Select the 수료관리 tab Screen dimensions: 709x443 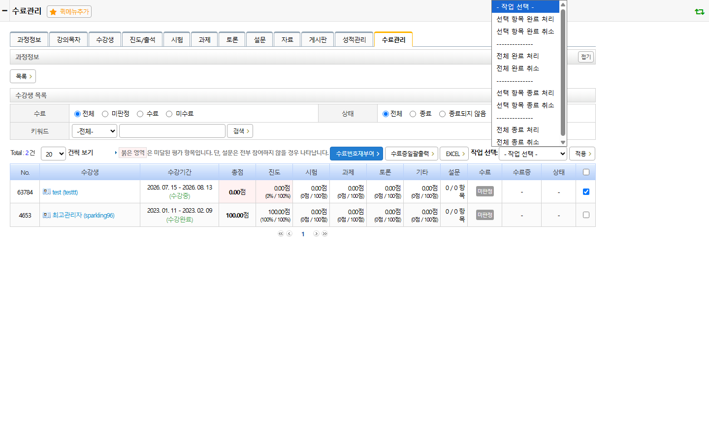[393, 39]
